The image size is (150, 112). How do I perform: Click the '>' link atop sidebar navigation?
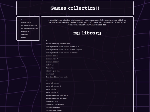coord(22,19)
